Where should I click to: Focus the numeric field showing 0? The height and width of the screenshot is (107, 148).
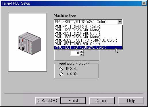click(75, 53)
